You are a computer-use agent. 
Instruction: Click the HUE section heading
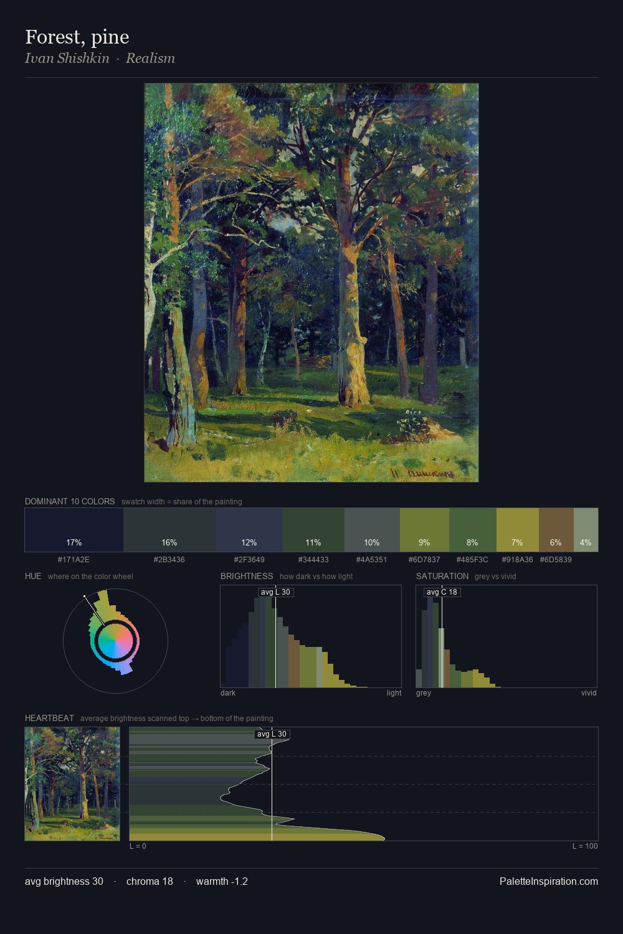coord(33,576)
